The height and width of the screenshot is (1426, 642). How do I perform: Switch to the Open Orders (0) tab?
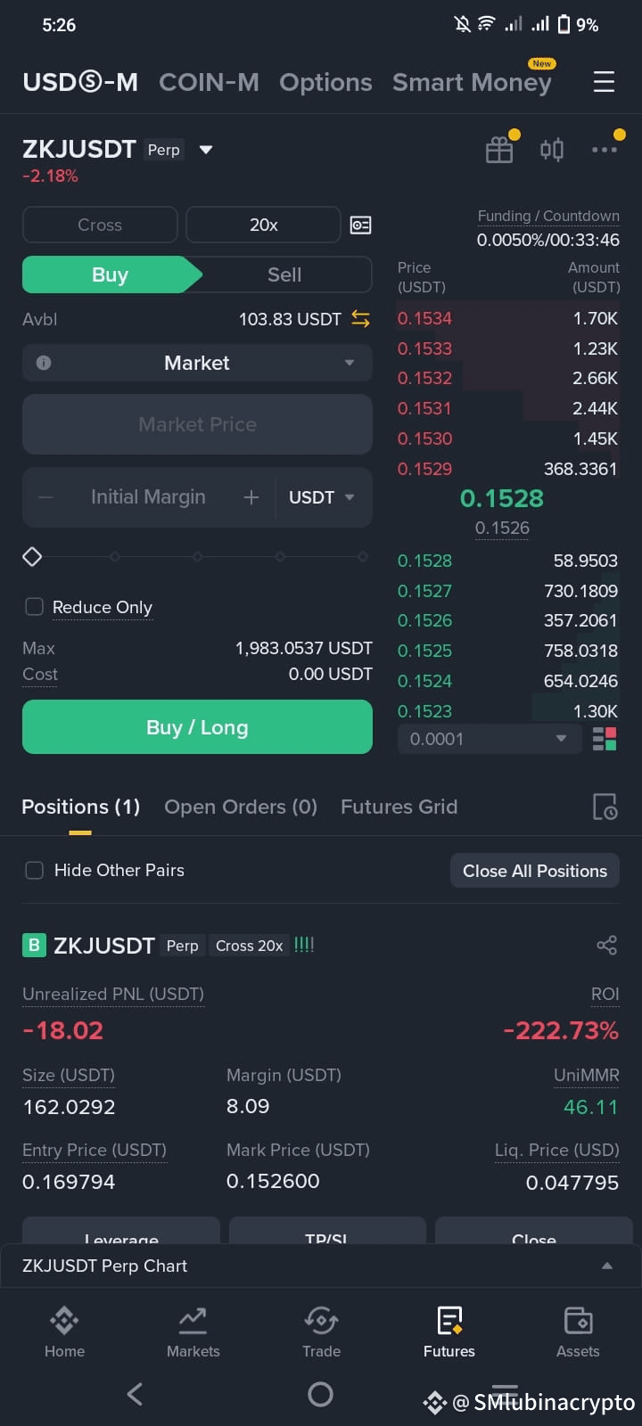241,807
